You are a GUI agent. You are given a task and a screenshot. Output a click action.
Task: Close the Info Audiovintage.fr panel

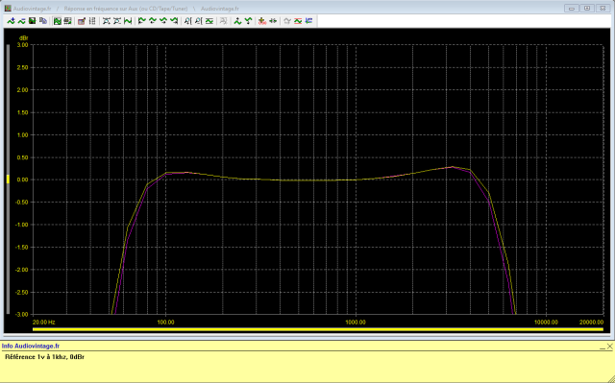pos(610,347)
